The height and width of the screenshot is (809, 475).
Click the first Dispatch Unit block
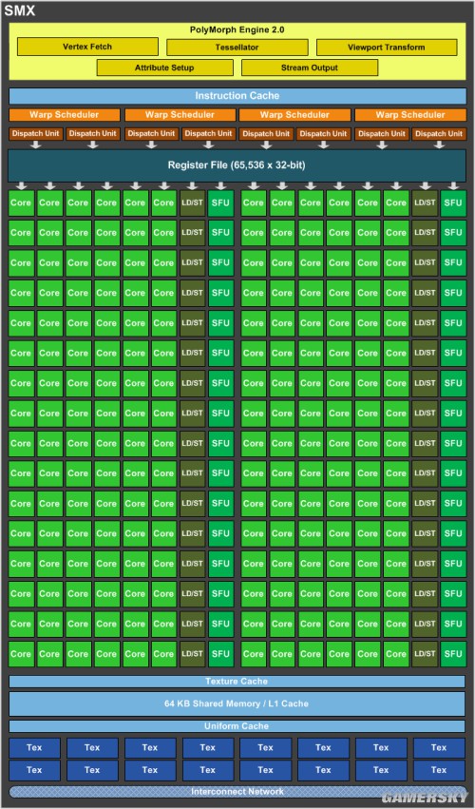click(35, 134)
